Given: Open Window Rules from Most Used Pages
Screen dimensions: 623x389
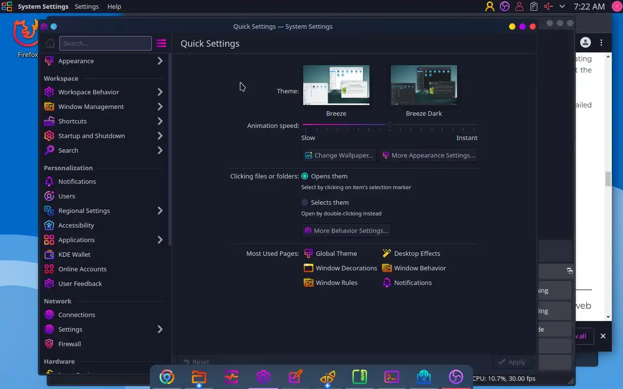Looking at the screenshot, I should [x=330, y=283].
